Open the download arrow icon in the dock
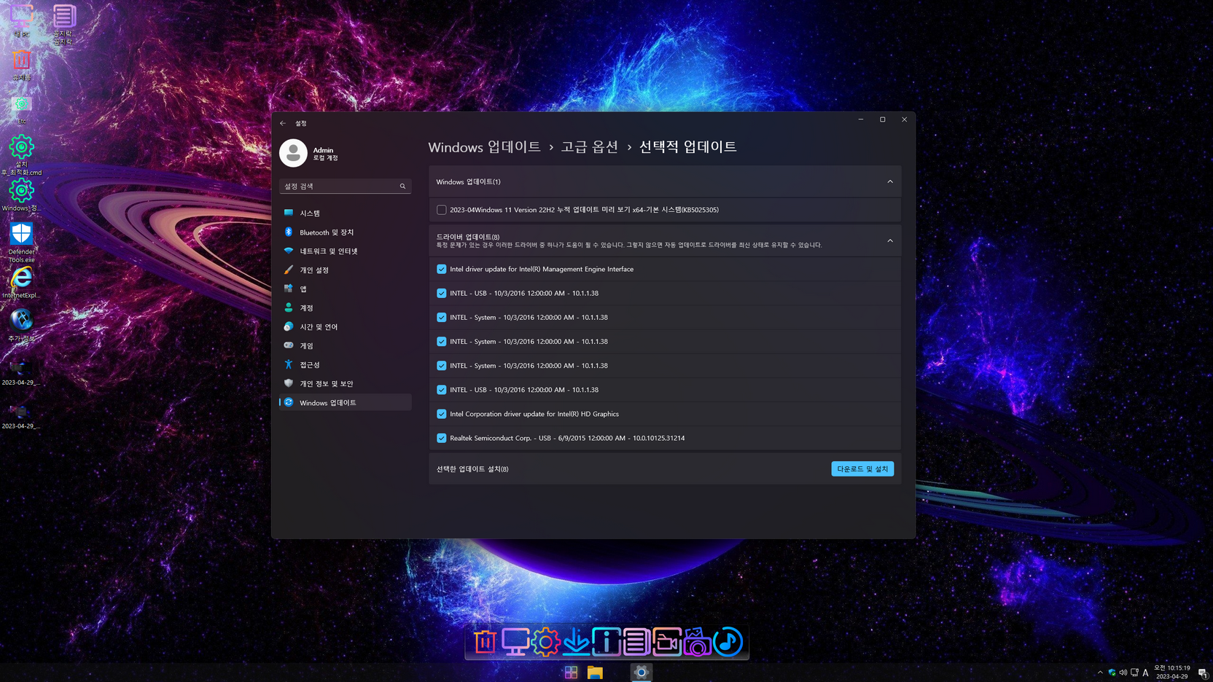The height and width of the screenshot is (682, 1213). (576, 642)
